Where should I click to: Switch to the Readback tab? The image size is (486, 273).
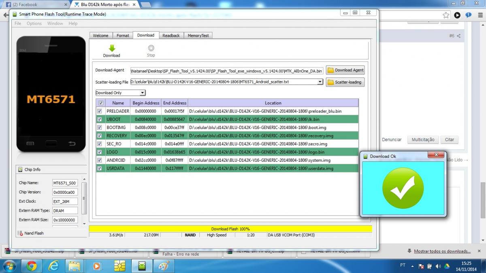click(171, 36)
